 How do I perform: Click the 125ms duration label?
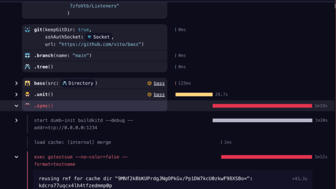click(184, 83)
